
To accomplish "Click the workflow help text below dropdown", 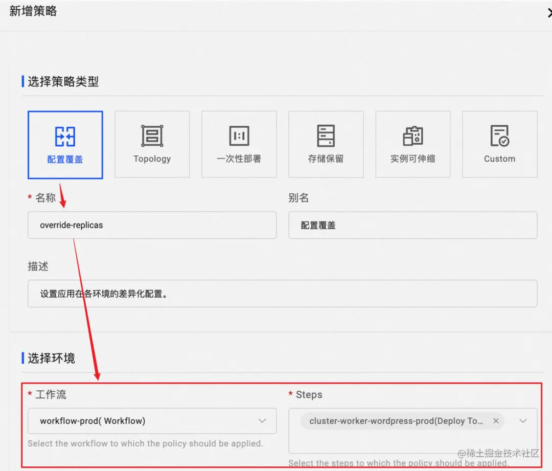I will click(x=145, y=443).
